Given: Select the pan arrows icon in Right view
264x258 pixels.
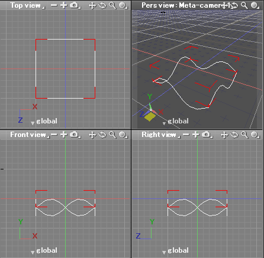Looking at the screenshot, I should 224,135.
